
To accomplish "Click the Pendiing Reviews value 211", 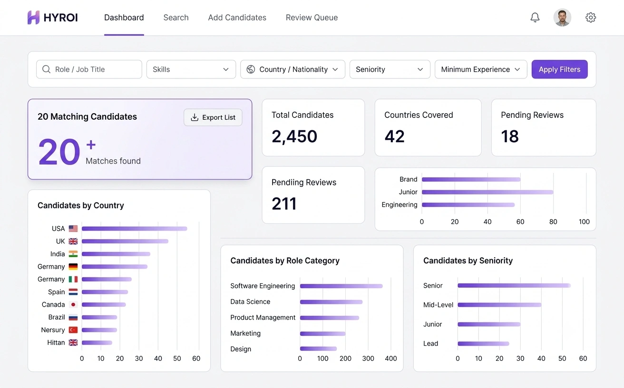I will coord(284,204).
